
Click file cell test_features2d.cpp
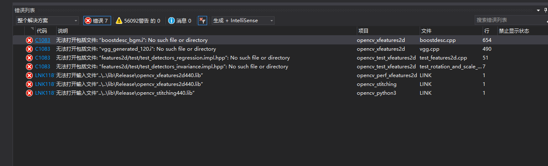443,58
